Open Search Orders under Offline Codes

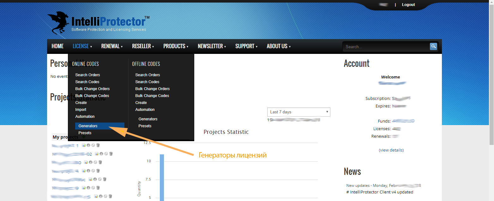(148, 75)
